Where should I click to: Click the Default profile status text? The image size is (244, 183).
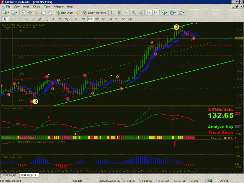(78, 181)
